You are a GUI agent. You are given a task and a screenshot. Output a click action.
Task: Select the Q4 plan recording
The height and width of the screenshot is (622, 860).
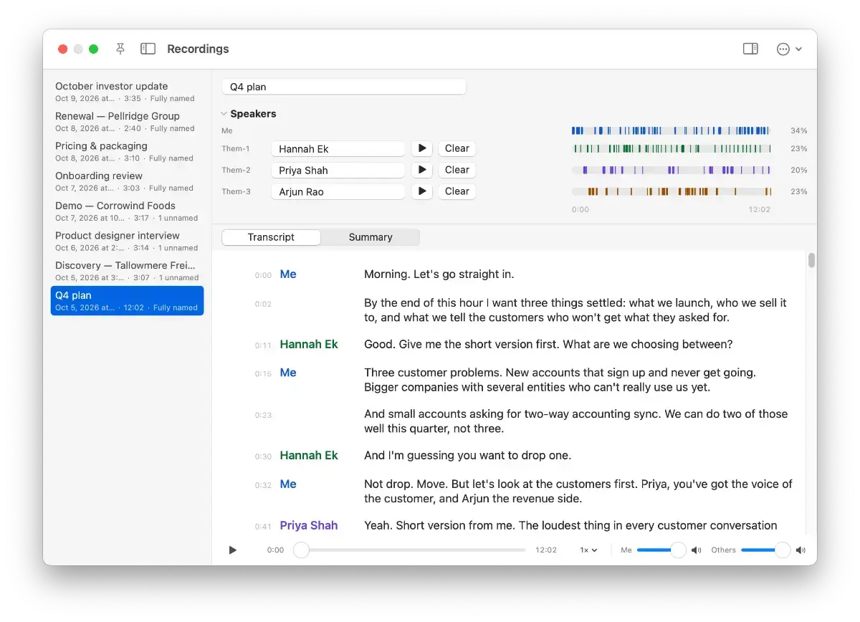[128, 301]
